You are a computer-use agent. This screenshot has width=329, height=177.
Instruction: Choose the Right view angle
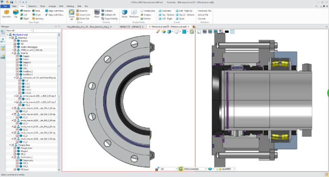(24, 18)
